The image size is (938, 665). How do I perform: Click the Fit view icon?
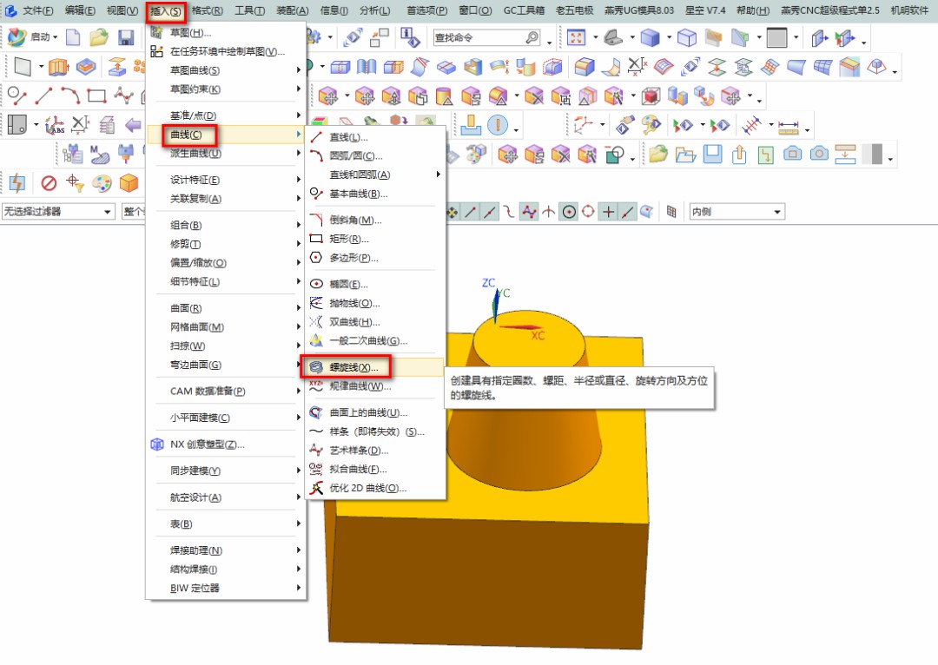(576, 37)
